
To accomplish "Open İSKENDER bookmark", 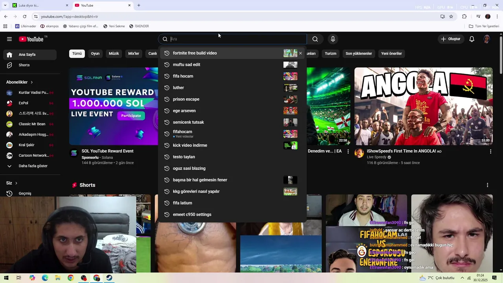I will coord(139,26).
